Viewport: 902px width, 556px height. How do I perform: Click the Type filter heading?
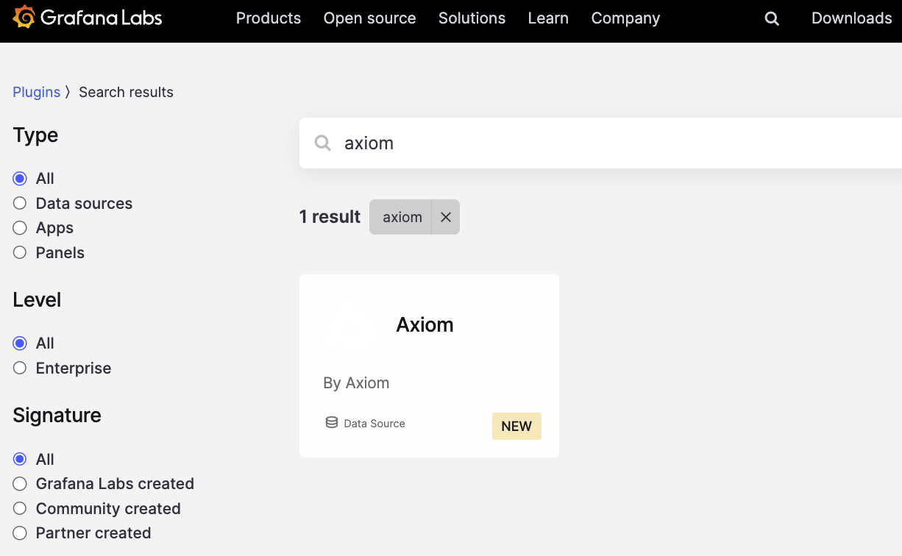click(x=35, y=135)
